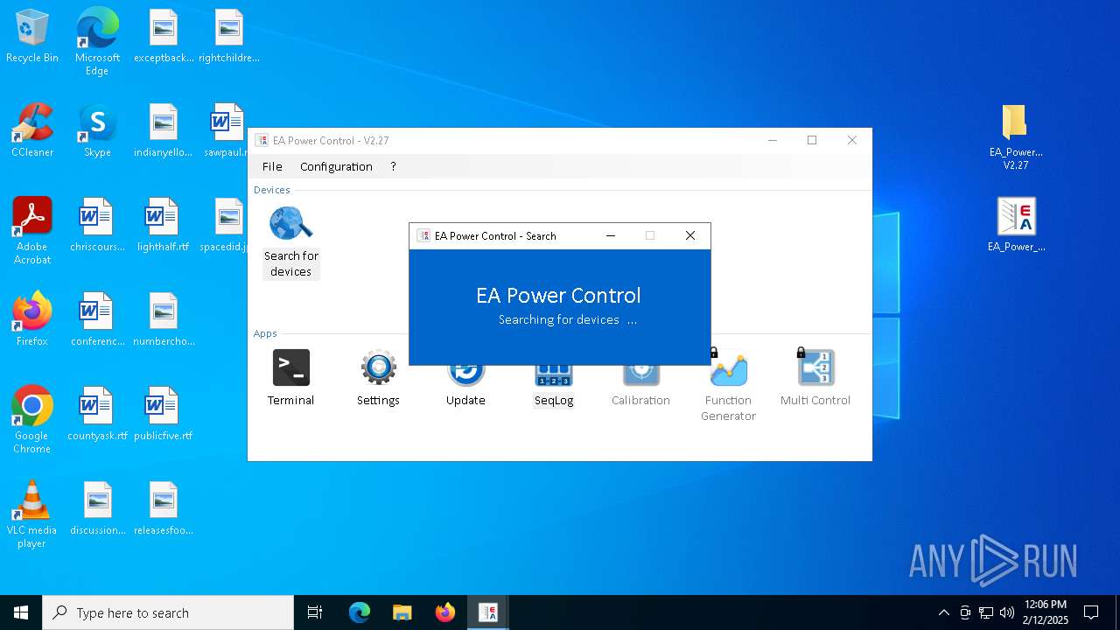The width and height of the screenshot is (1120, 630).
Task: Select the VLC media player shortcut
Action: (x=32, y=514)
